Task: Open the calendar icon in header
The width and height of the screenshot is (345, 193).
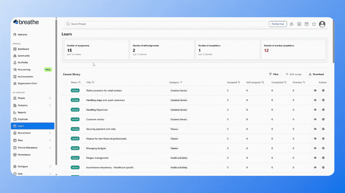Action: [x=306, y=24]
